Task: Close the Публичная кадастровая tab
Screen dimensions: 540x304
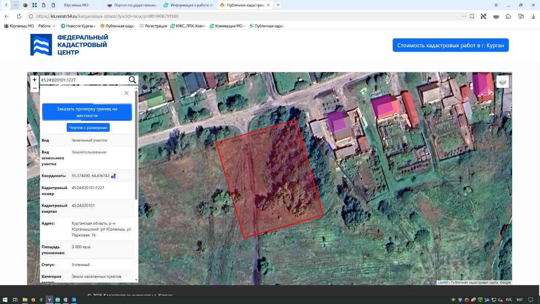Action: tap(268, 5)
